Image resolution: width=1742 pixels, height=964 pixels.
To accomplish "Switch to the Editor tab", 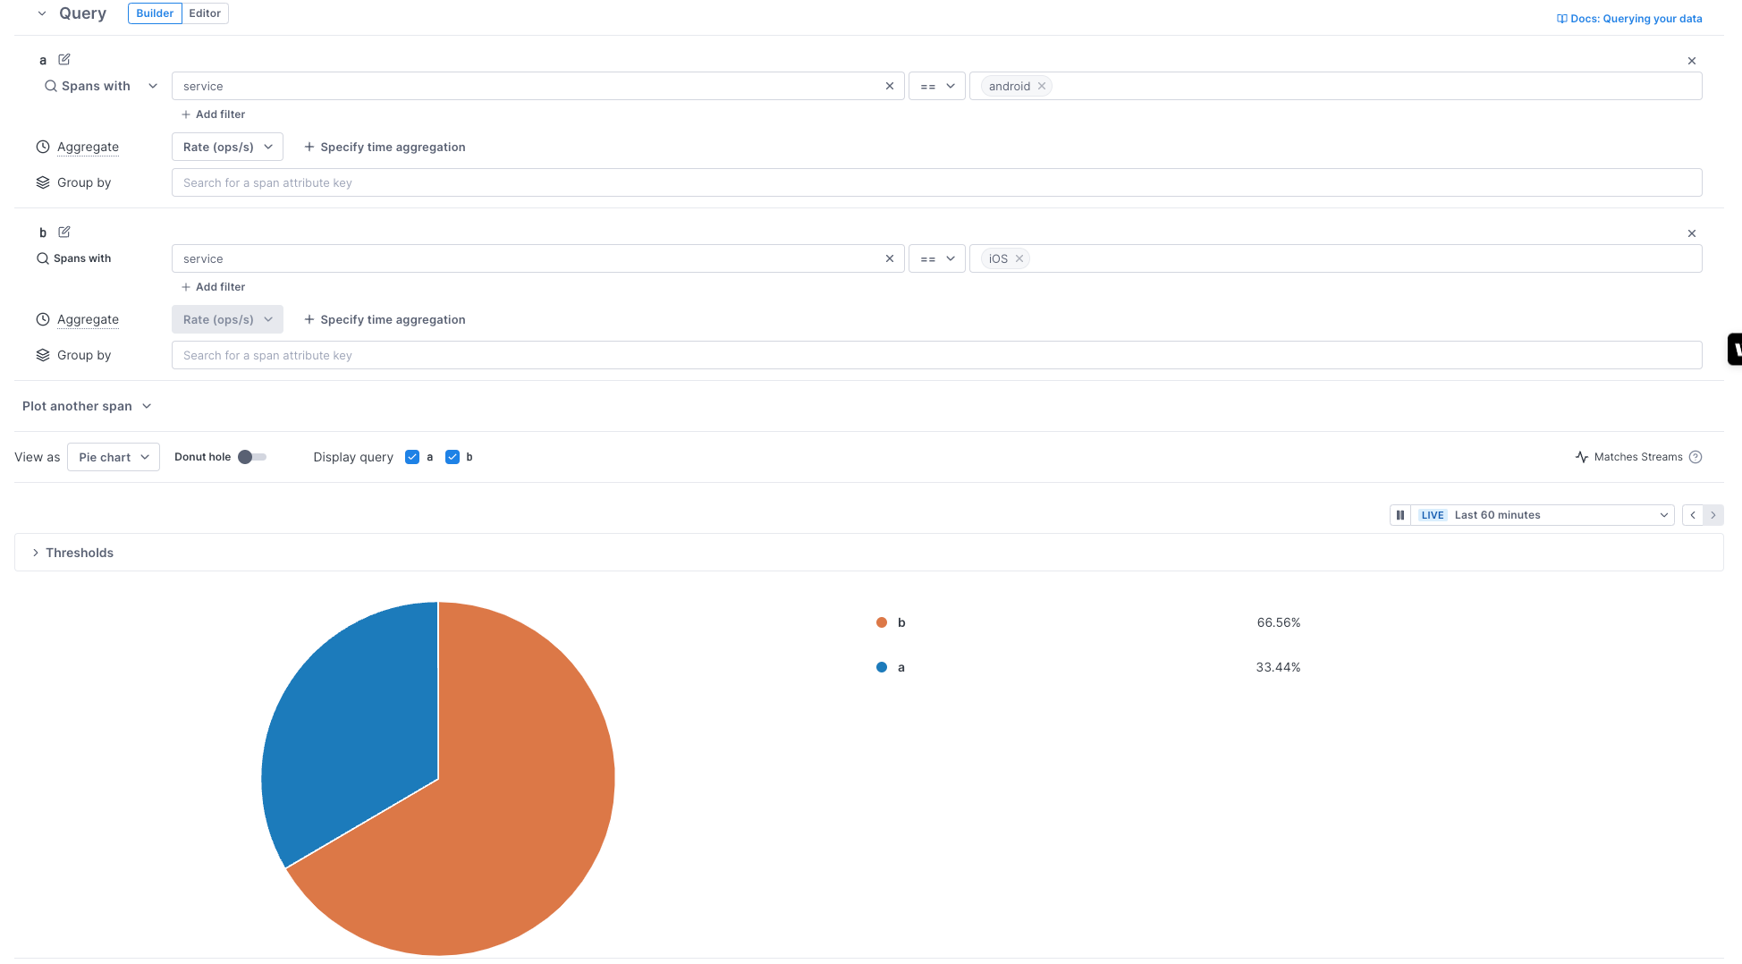I will tap(205, 13).
